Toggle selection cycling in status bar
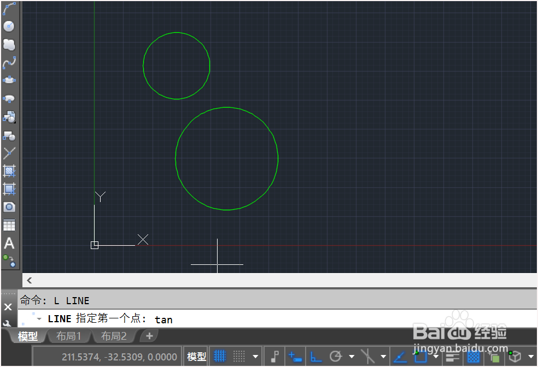Viewport: 538px width, 367px height. pyautogui.click(x=494, y=357)
